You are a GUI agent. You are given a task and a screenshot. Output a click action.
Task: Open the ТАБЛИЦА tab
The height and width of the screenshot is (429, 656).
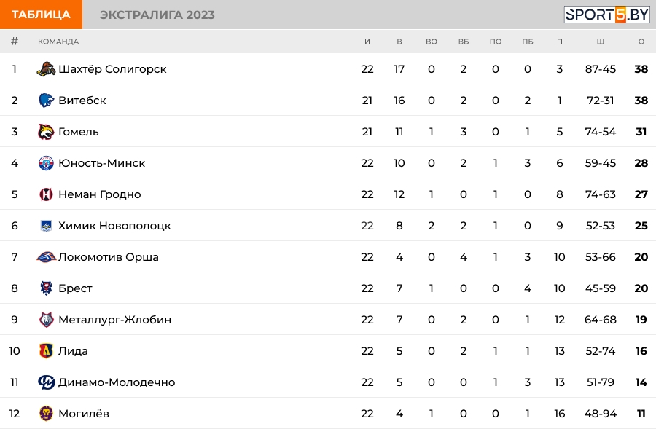pyautogui.click(x=41, y=15)
